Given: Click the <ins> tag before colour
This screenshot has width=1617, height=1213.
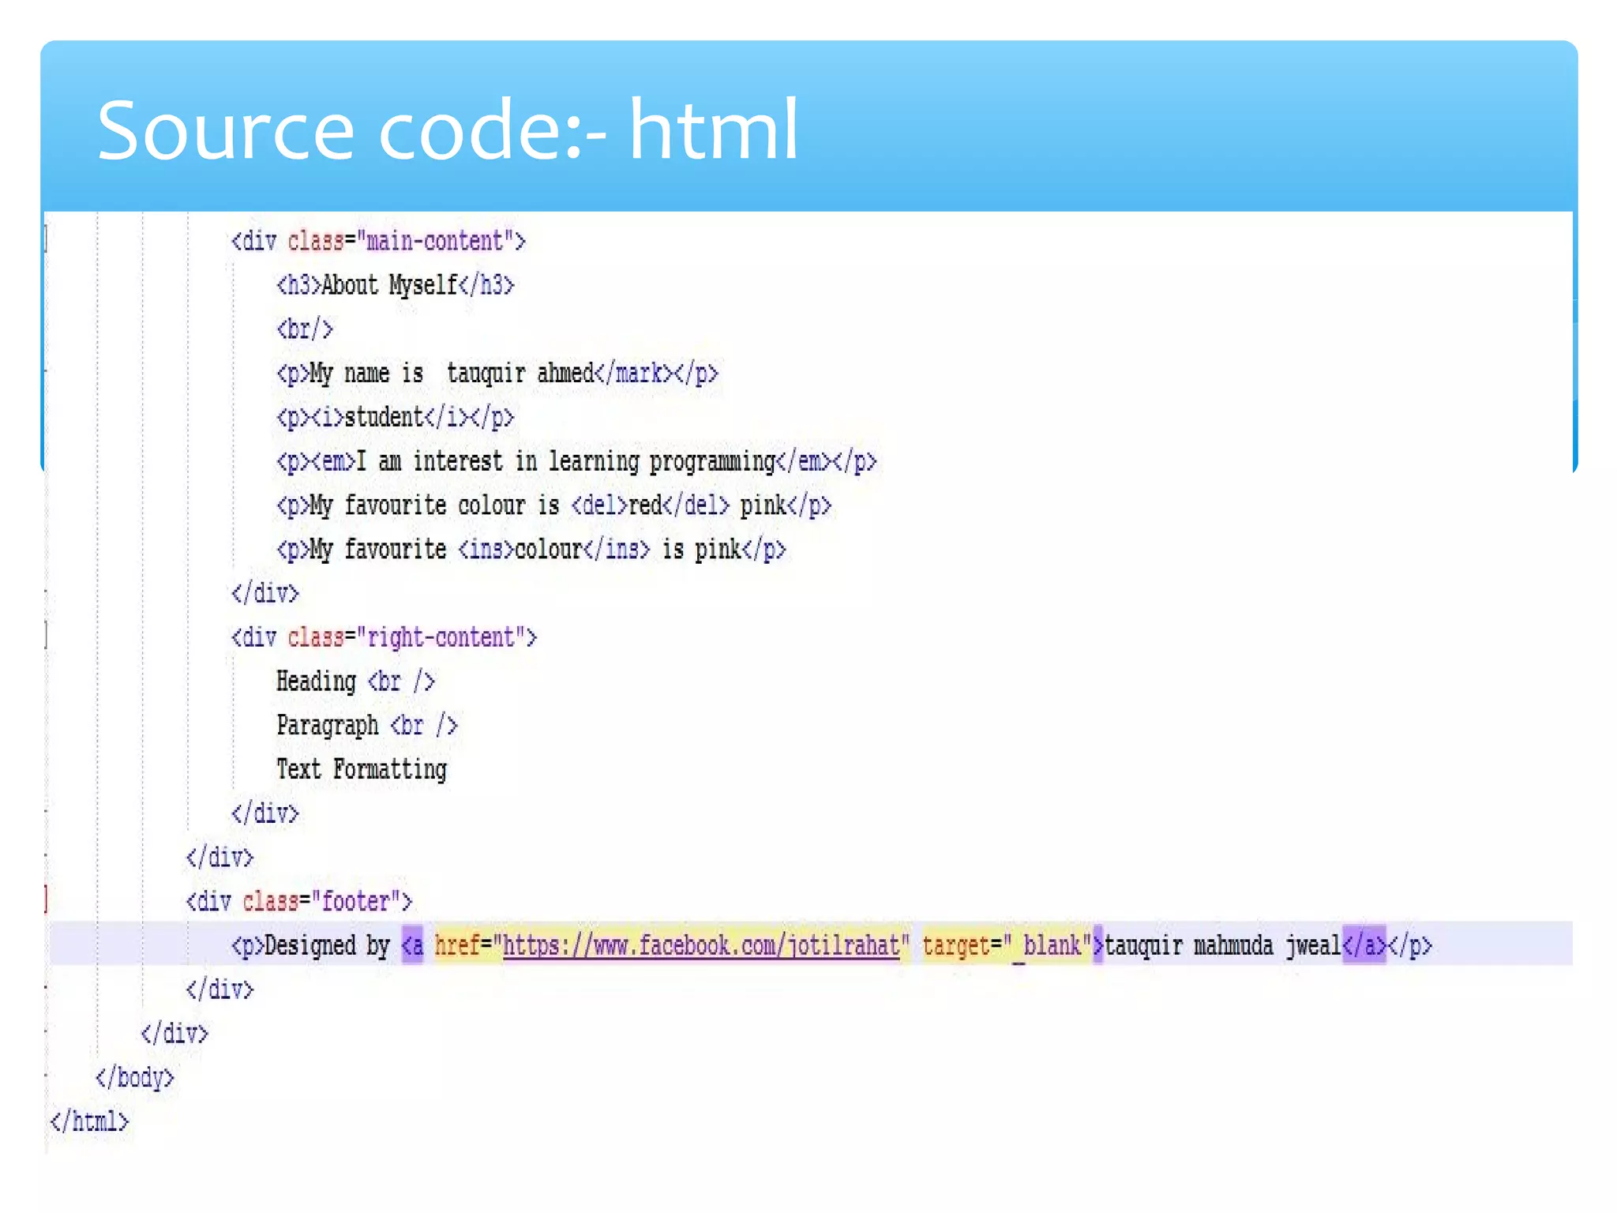Looking at the screenshot, I should click(x=486, y=549).
